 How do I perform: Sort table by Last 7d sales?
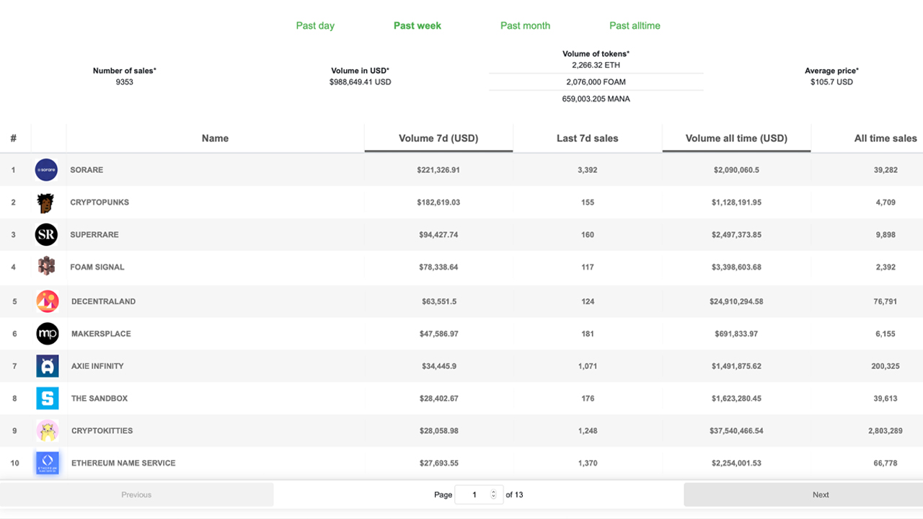587,138
